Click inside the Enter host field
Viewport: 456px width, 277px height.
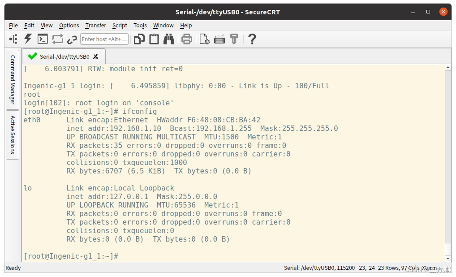pyautogui.click(x=104, y=39)
